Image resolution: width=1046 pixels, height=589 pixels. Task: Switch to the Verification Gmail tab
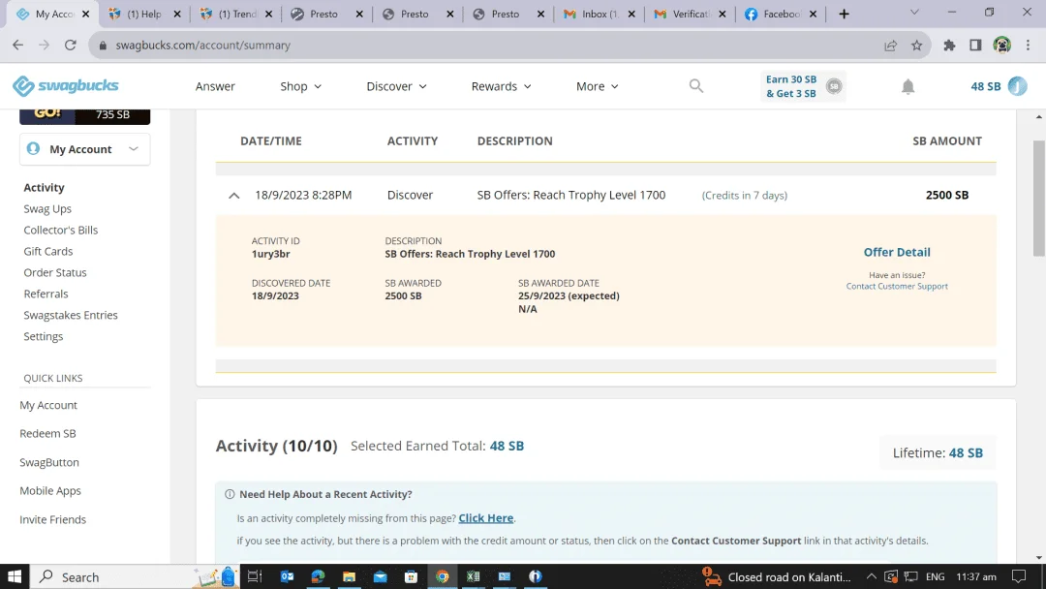click(690, 14)
